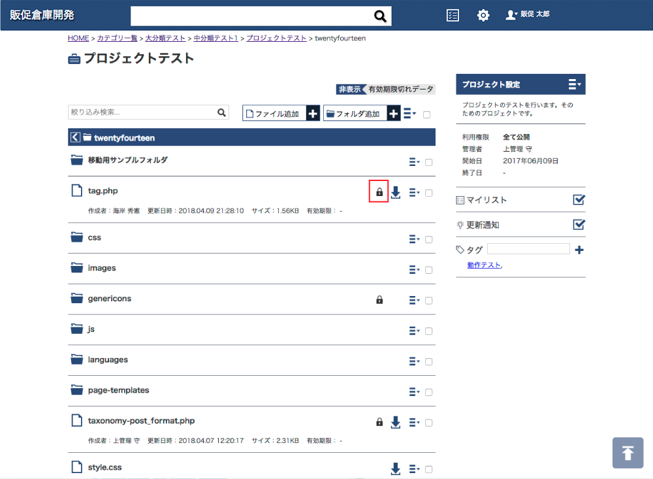Add tag with plus icon
653x479 pixels.
click(x=579, y=250)
